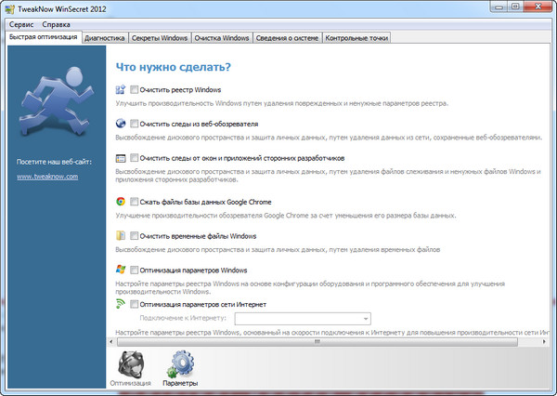
Task: Click the folder icon for temporary Windows files
Action: click(x=121, y=236)
